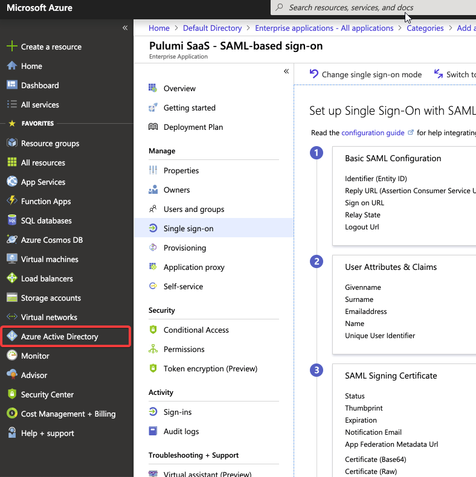Viewport: 476px width, 477px height.
Task: Click the Virtual networks icon
Action: (12, 316)
